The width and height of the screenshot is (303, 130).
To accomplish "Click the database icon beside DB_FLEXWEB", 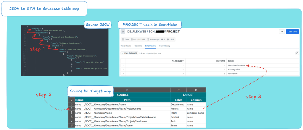I will point(123,32).
